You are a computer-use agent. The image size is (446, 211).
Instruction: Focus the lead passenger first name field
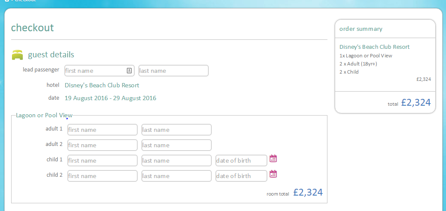pyautogui.click(x=94, y=71)
